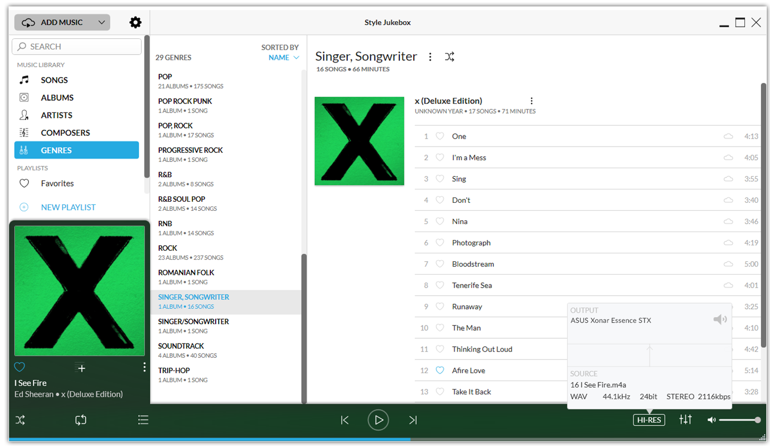Add I See Fire to a playlist
The height and width of the screenshot is (446, 770).
point(81,367)
